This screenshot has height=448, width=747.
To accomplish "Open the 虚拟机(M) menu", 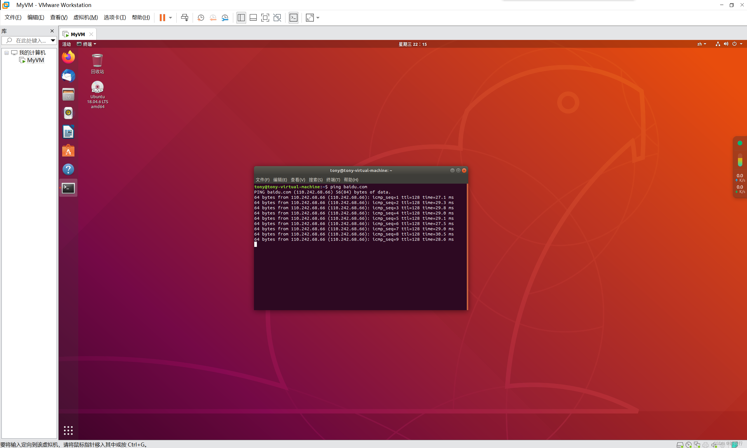I will point(86,17).
